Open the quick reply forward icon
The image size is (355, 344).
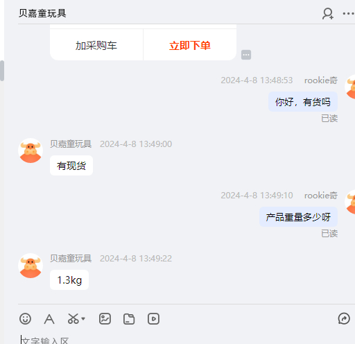344,319
